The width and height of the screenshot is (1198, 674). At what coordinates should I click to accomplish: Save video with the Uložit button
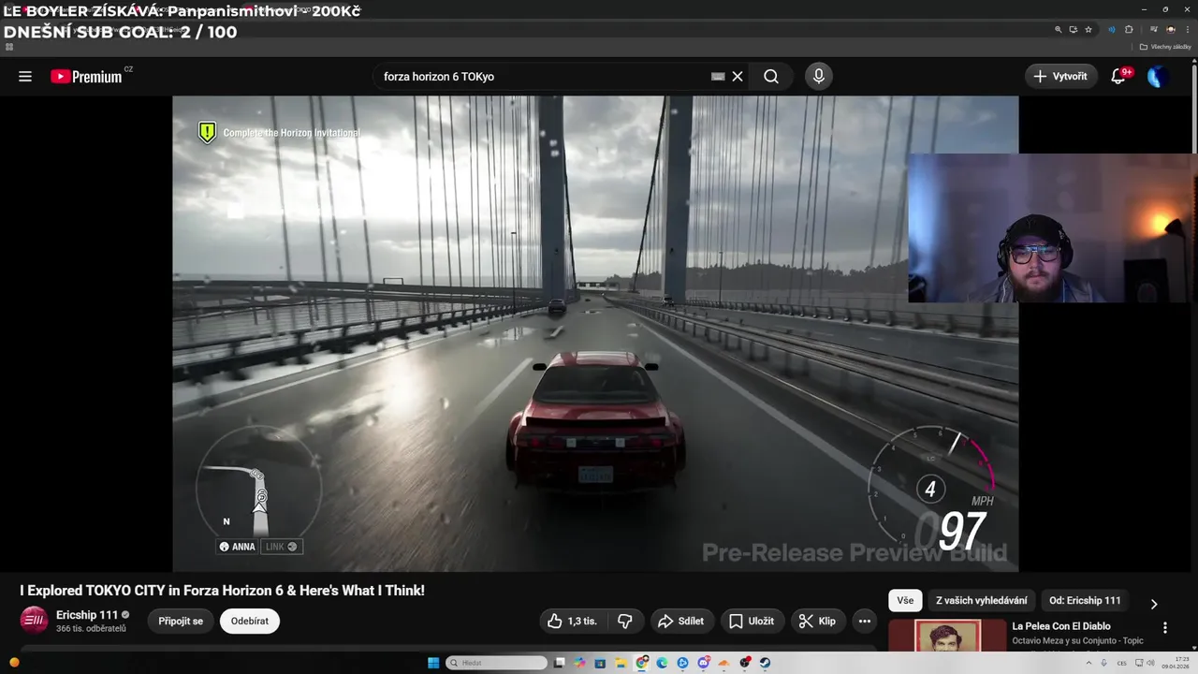752,621
